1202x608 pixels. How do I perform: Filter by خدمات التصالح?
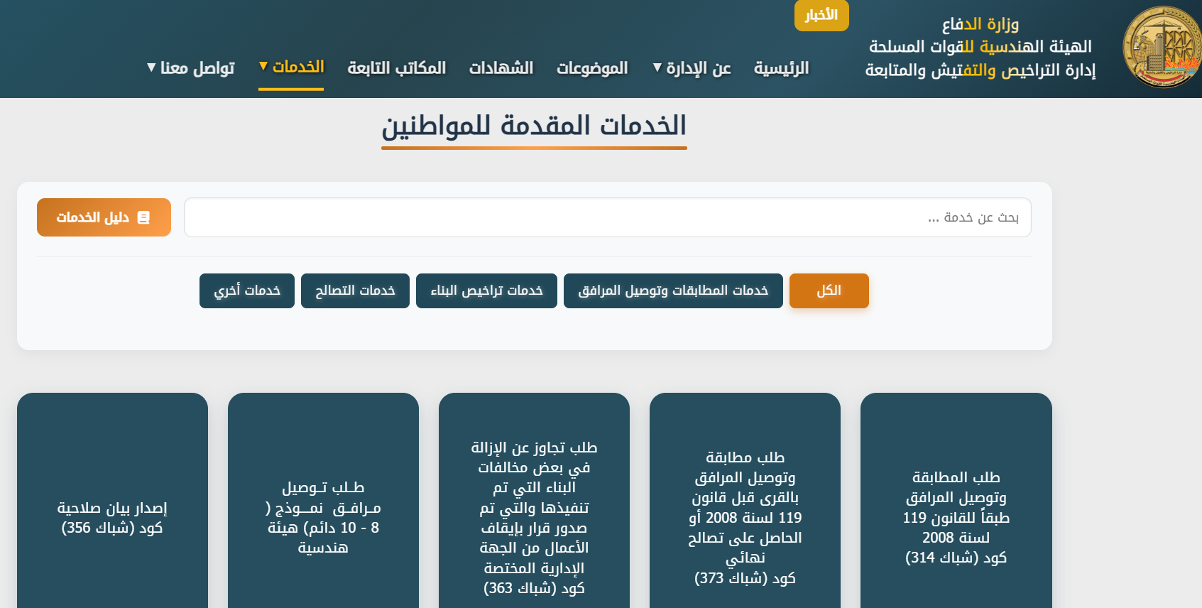(355, 291)
